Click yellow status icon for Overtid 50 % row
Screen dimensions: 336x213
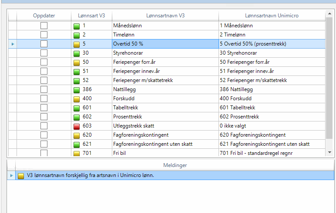click(x=77, y=44)
